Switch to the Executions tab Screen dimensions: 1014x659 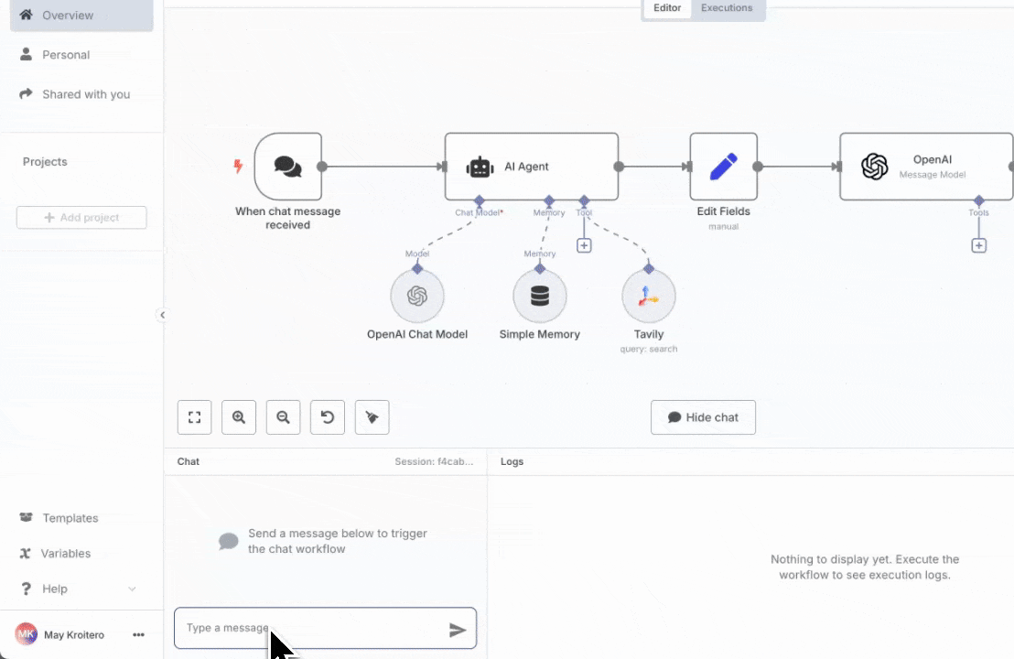pos(726,7)
